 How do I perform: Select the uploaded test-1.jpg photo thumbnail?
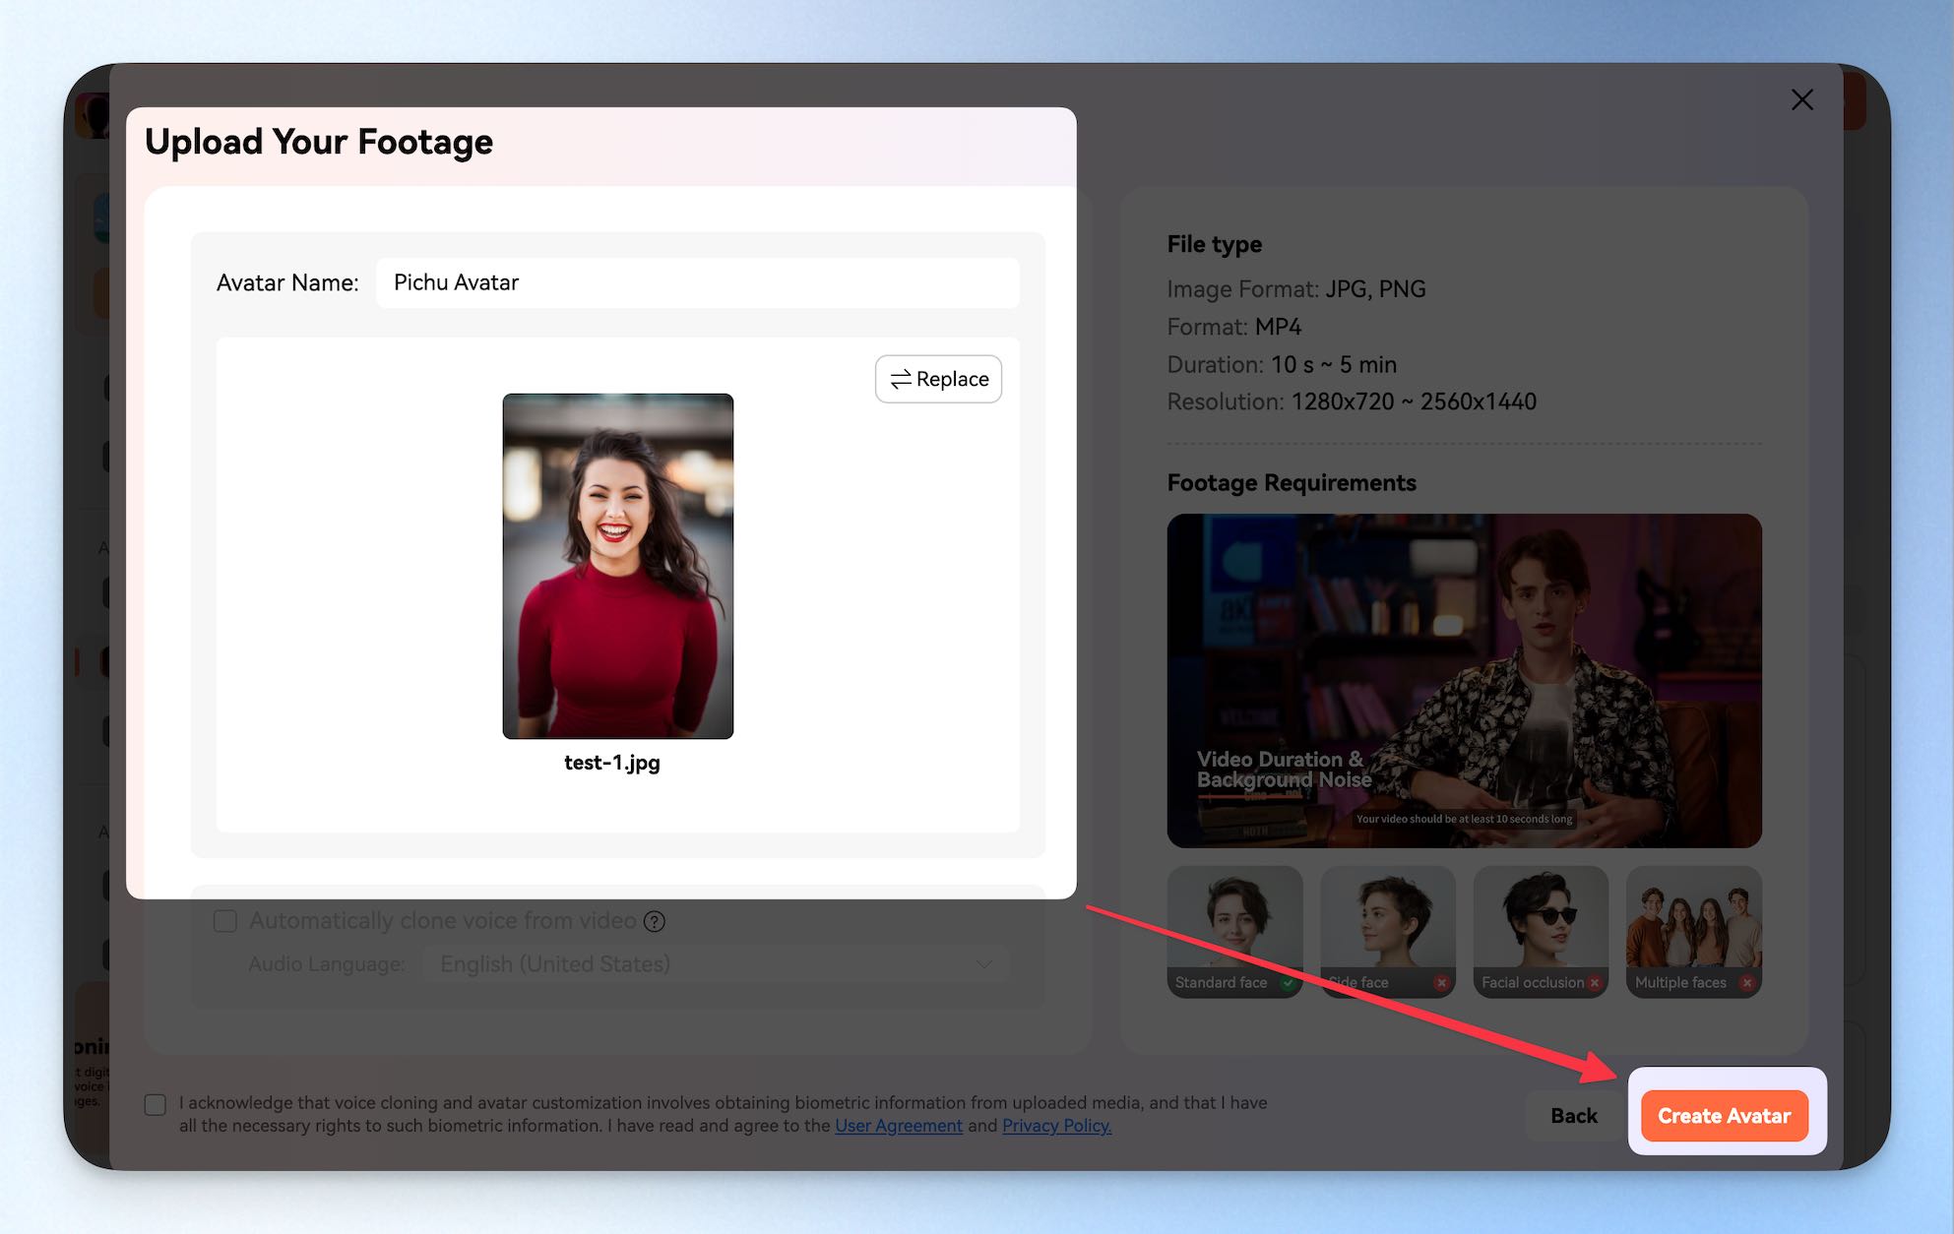618,566
